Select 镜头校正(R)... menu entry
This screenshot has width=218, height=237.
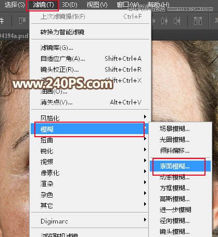(90, 70)
